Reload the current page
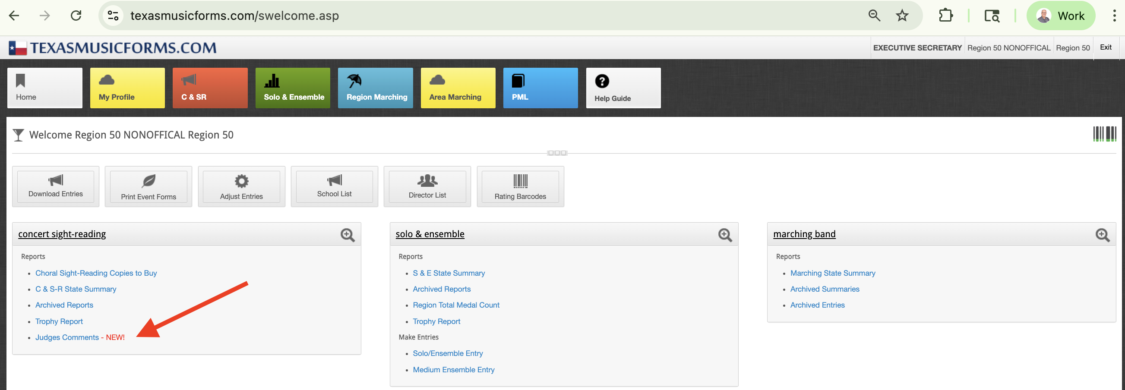The width and height of the screenshot is (1125, 390). pos(76,16)
